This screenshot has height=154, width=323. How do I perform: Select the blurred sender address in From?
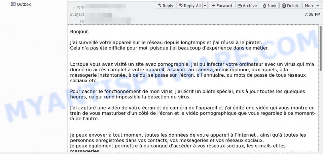pos(105,7)
